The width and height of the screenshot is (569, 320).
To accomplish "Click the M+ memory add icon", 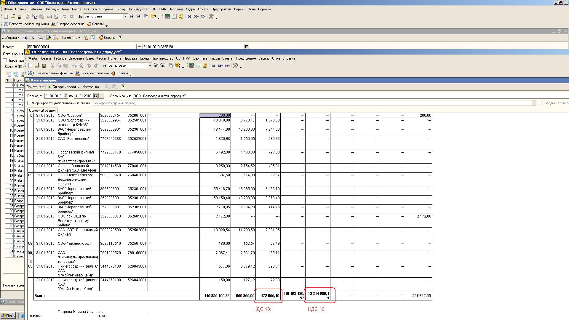I will click(x=196, y=17).
